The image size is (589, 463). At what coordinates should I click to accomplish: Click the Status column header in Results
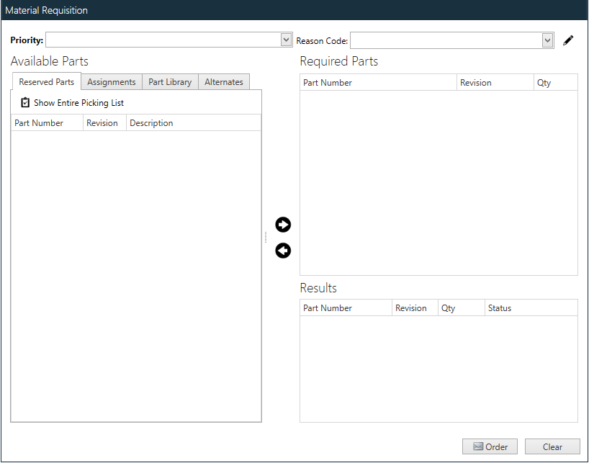499,307
